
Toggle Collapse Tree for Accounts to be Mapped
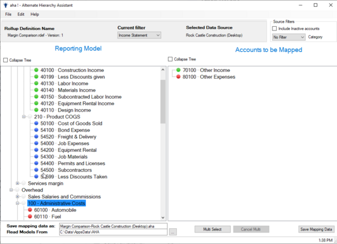point(170,59)
